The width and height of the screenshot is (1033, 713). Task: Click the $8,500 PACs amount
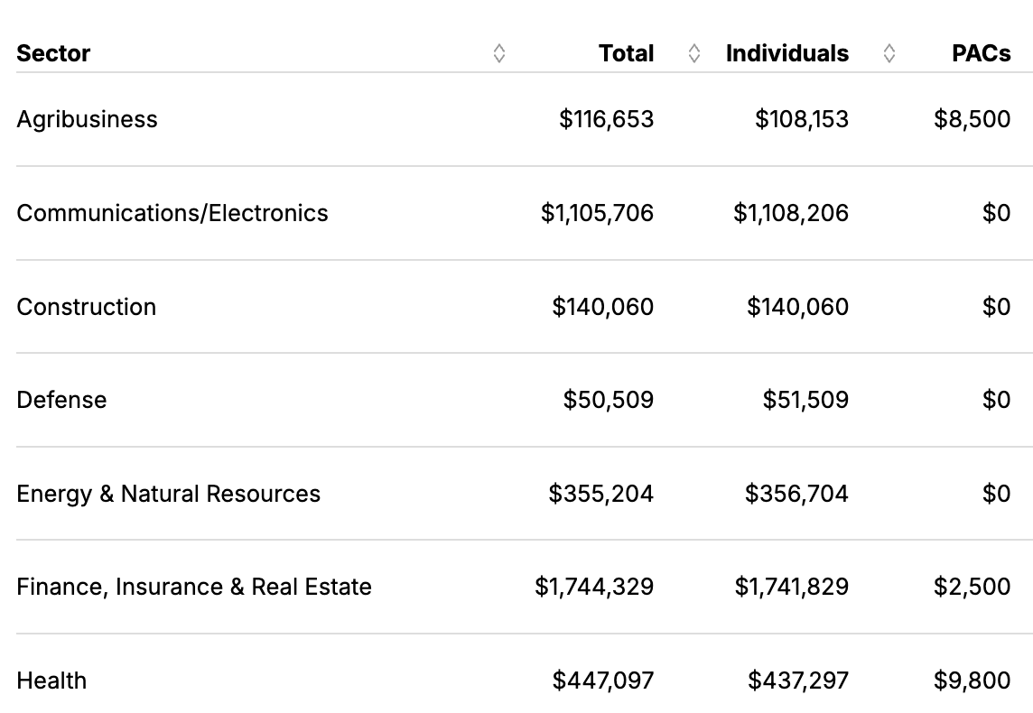972,119
